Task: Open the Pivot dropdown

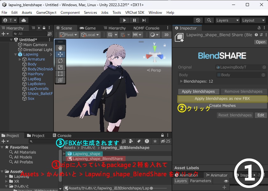Action: [x=69, y=35]
